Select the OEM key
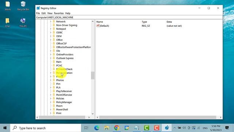The height and width of the screenshot is (132, 234). (59, 36)
